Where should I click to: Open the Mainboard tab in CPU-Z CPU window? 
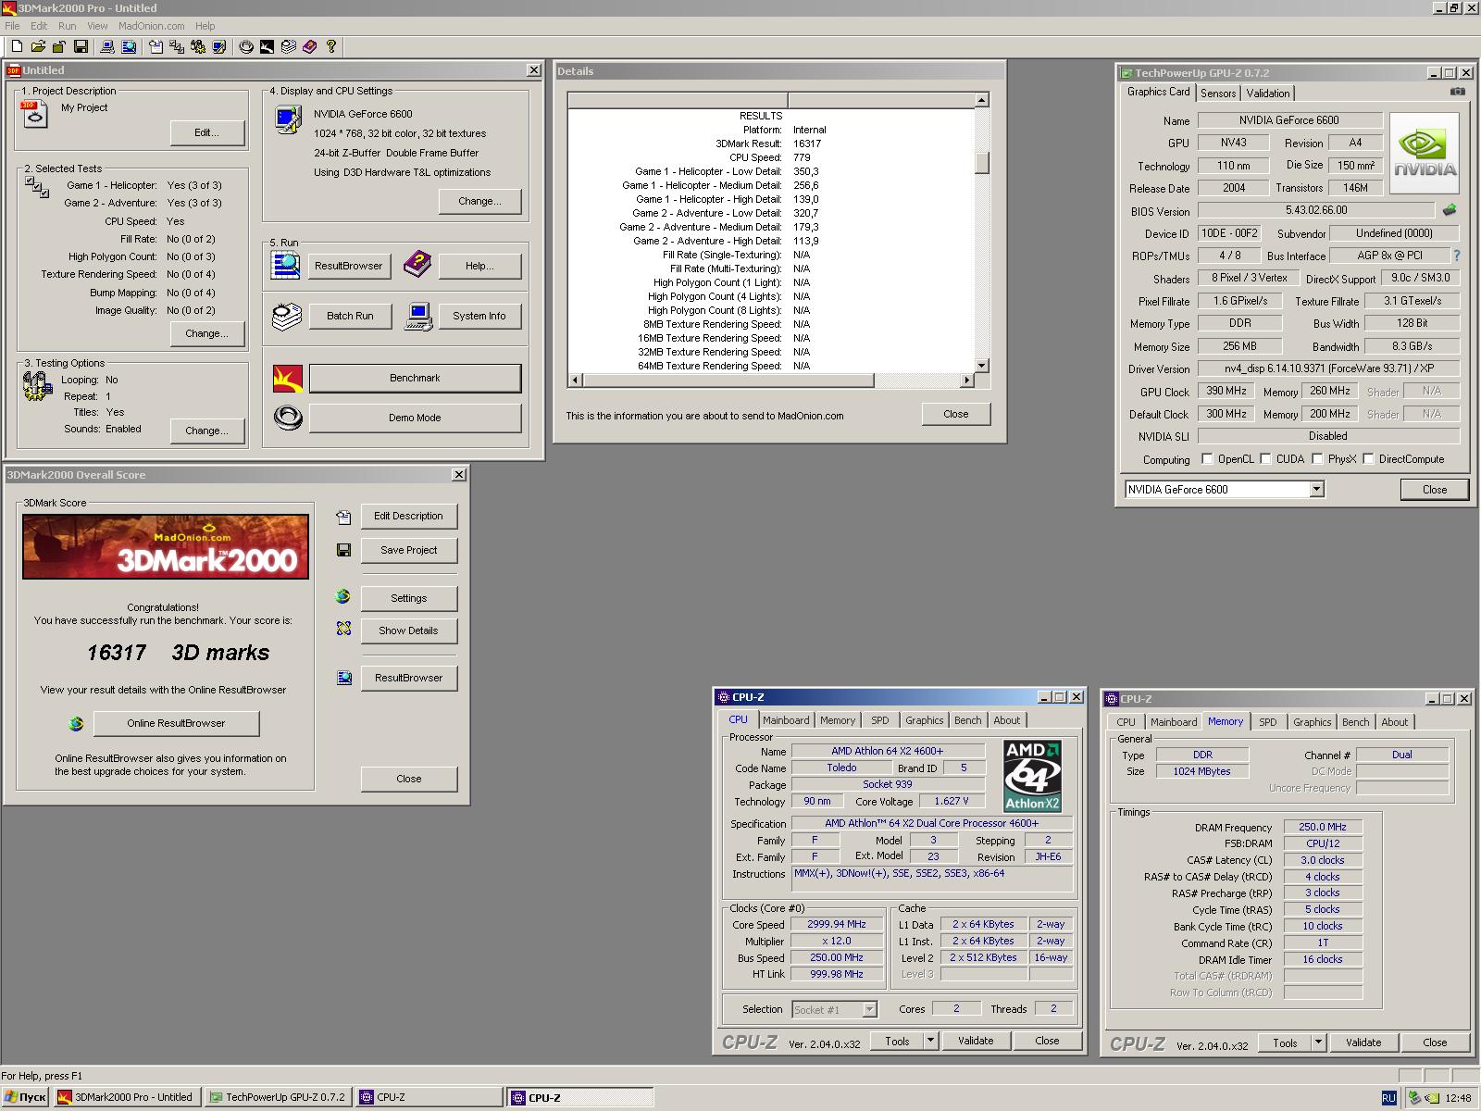786,720
